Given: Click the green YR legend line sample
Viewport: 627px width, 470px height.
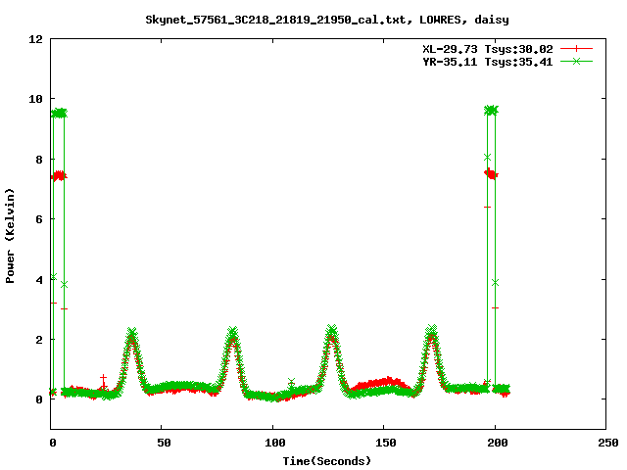Looking at the screenshot, I should point(576,62).
